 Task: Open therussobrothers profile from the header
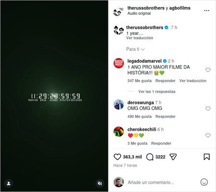[146, 8]
